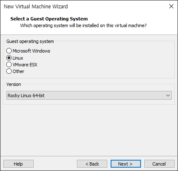This screenshot has height=171, width=178.
Task: Go back with the Back button
Action: pyautogui.click(x=92, y=164)
